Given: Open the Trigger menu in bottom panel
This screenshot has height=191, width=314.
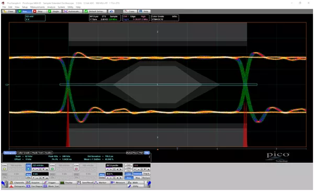Looking at the screenshot, I should click(x=51, y=183).
